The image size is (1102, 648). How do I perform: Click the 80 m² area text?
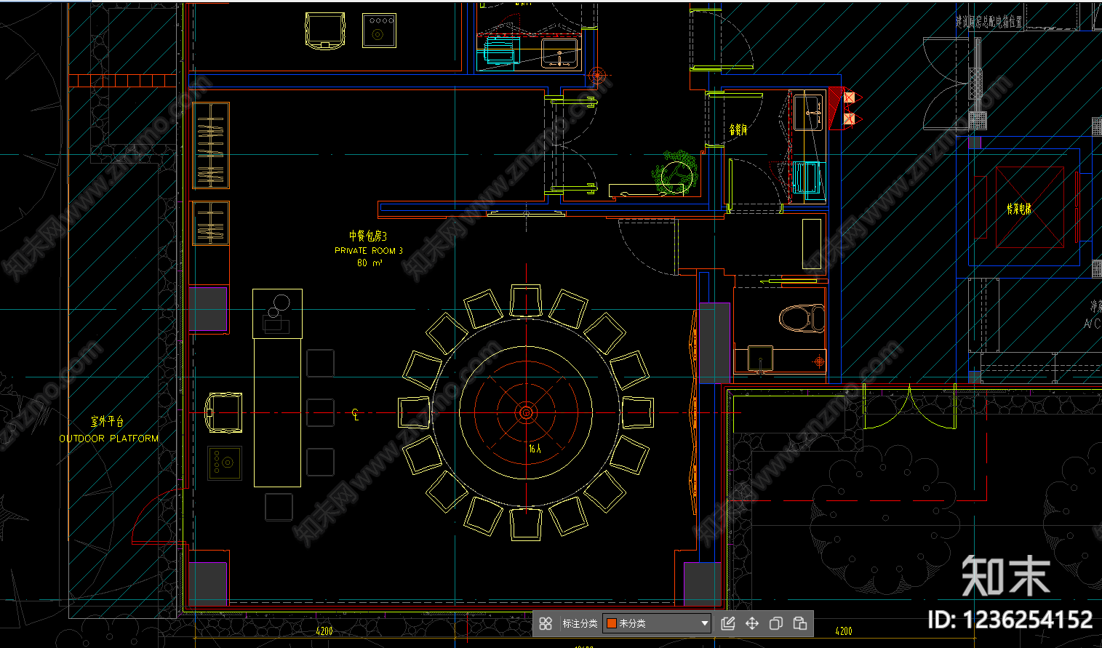click(370, 263)
